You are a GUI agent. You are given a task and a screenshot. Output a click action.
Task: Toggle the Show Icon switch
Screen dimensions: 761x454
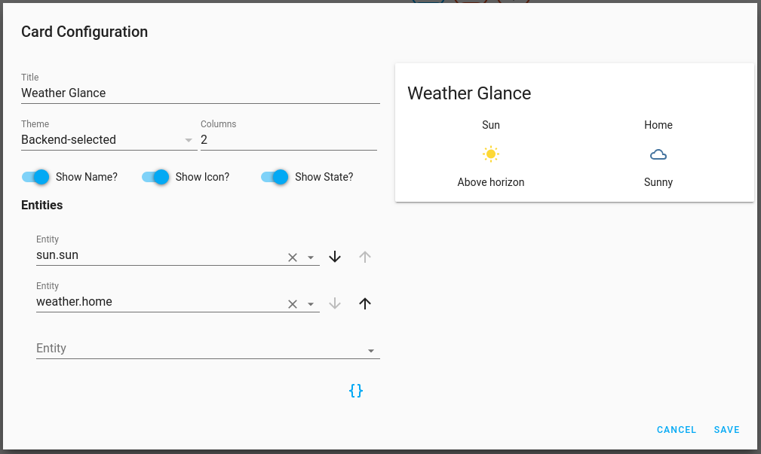(155, 177)
